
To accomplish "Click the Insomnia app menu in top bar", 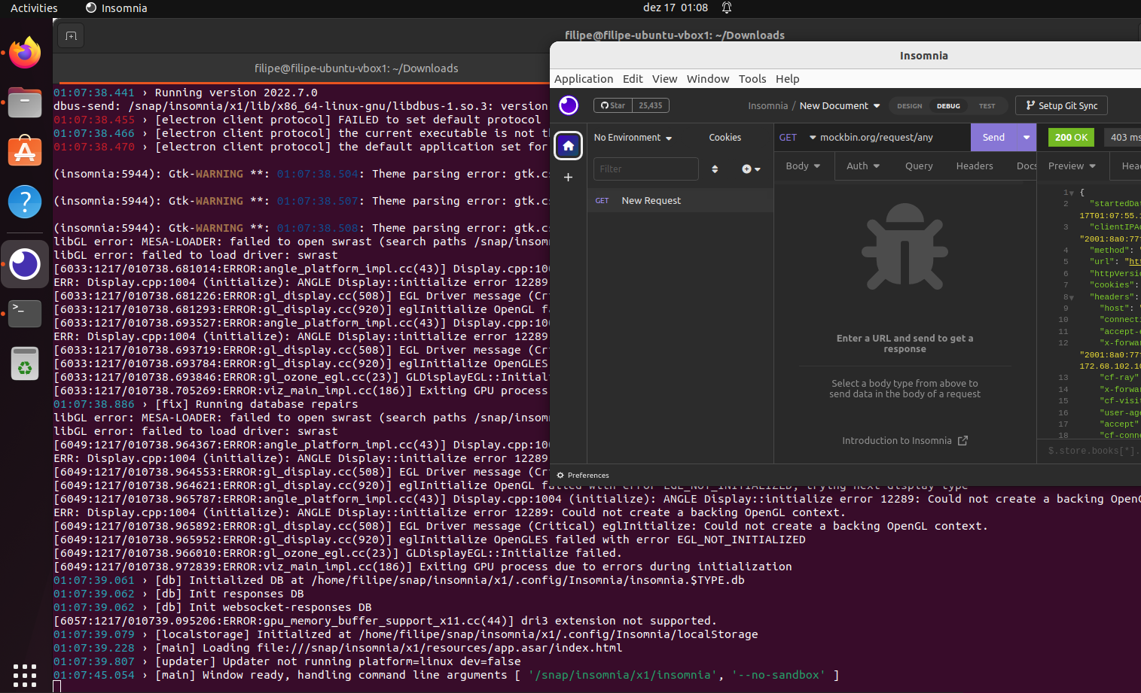I will (x=117, y=8).
